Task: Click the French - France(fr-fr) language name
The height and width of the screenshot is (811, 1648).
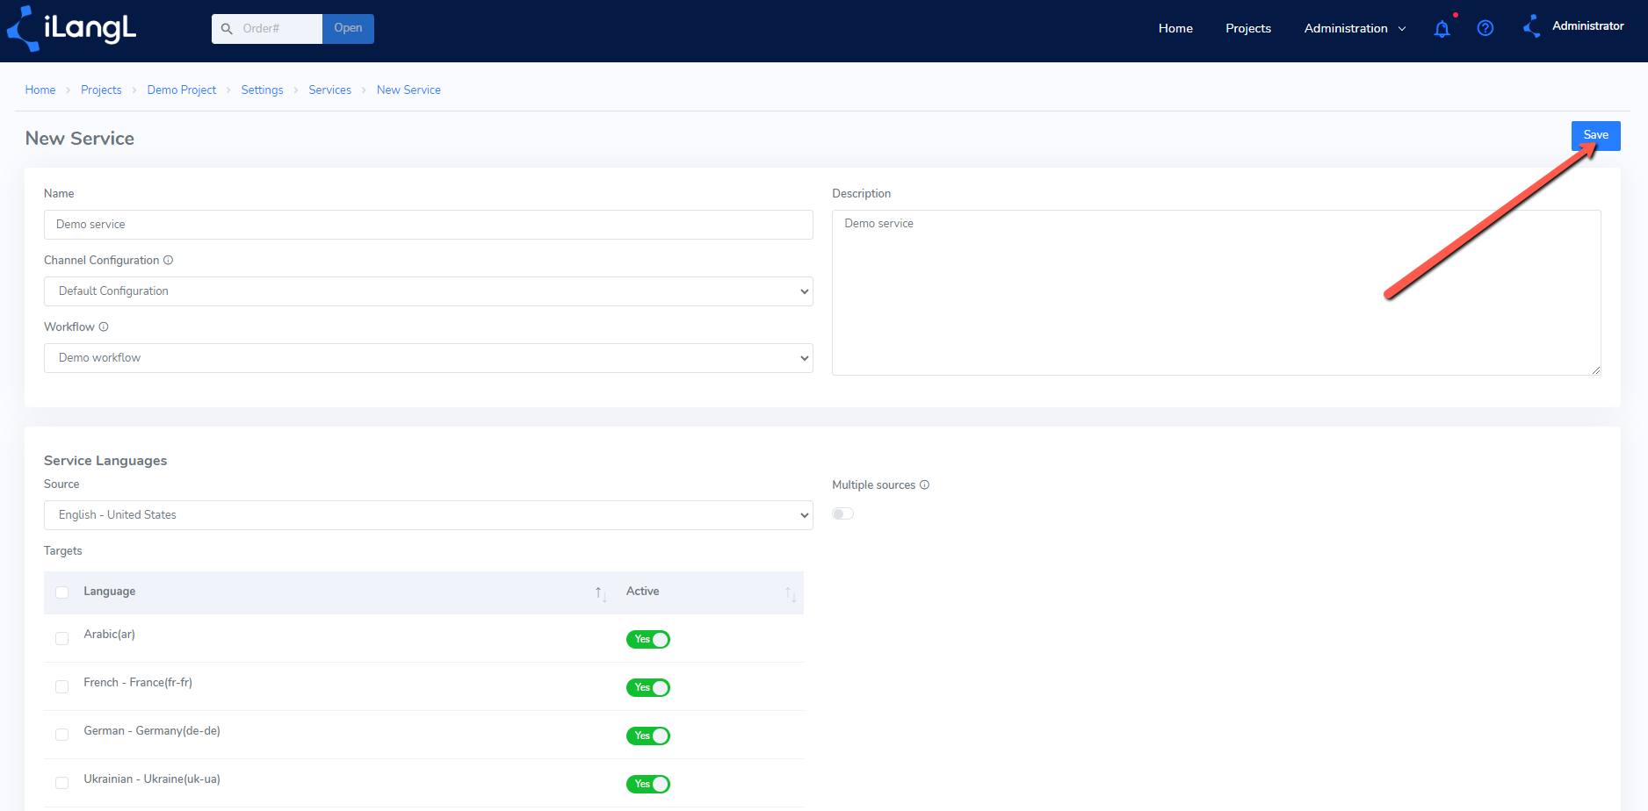Action: tap(138, 683)
